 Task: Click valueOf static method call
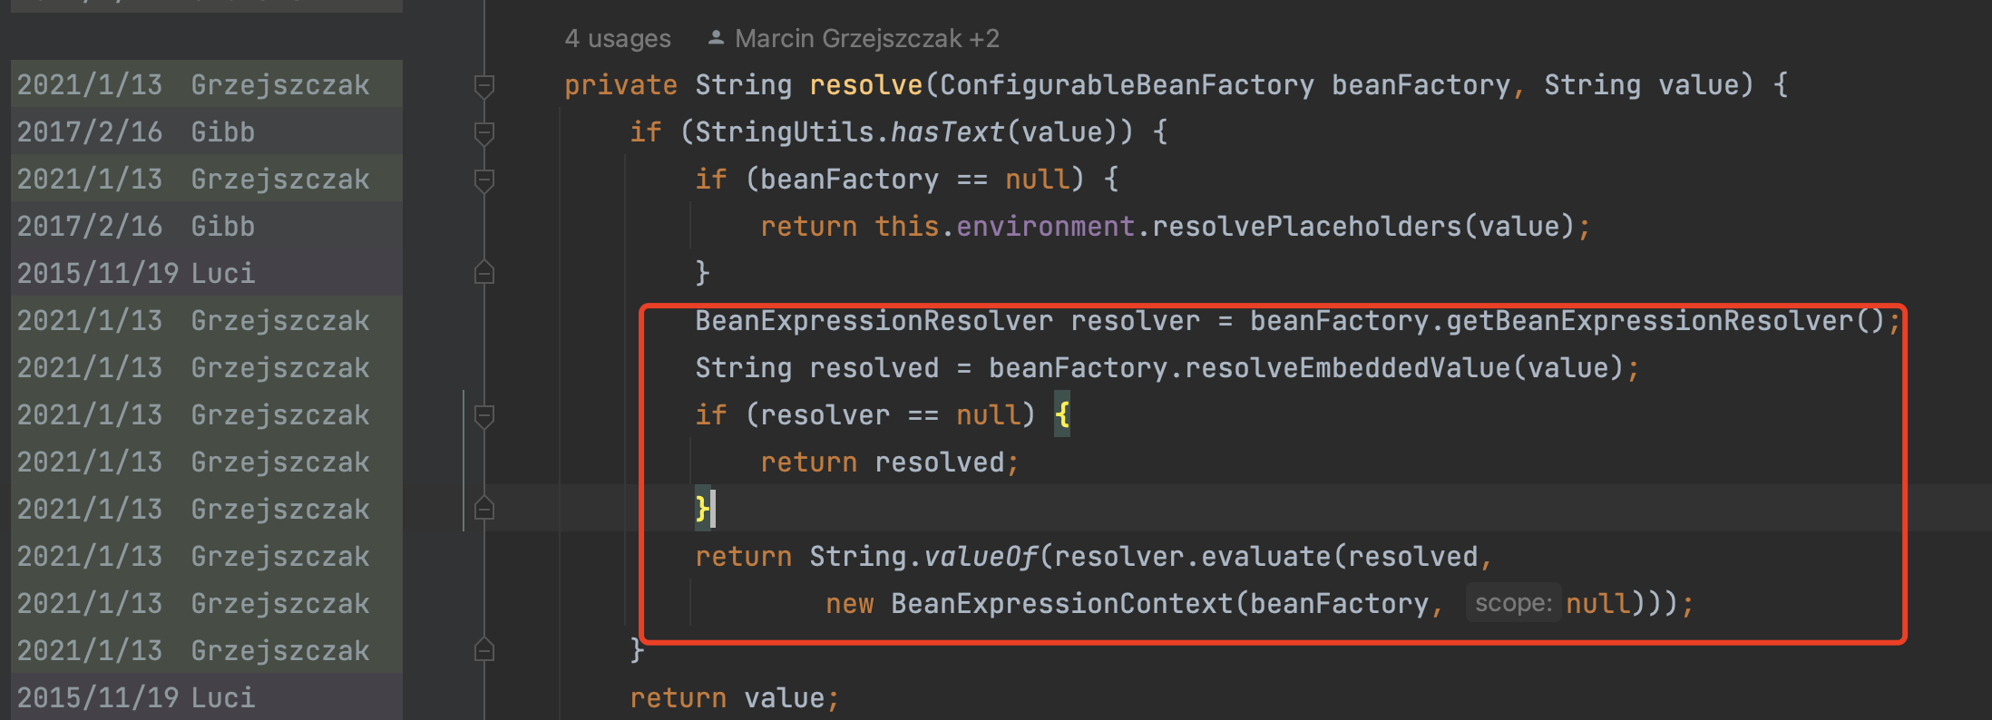tap(980, 557)
